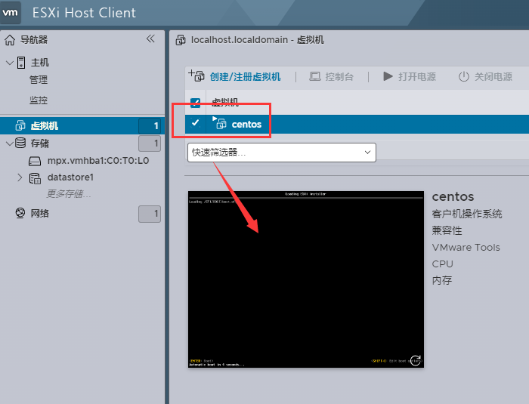Open 更多存储... link
Viewport: 529px width, 404px height.
69,194
